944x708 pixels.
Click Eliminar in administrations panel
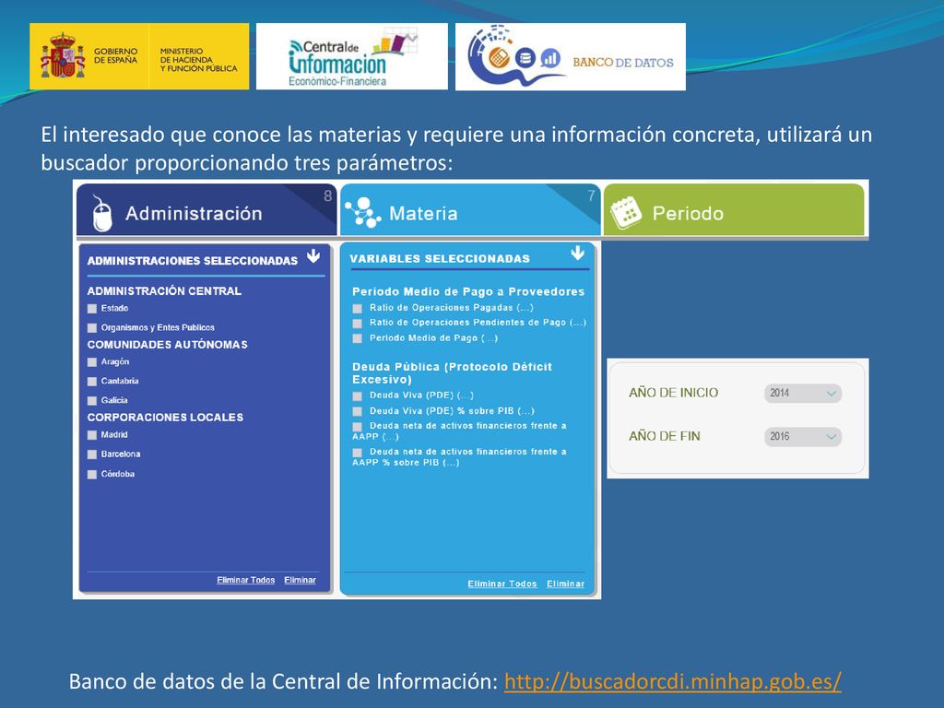tap(300, 580)
